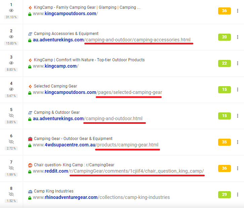244x208 pixels.
Task: Show the hidden rank 5 result via crossed eye
Action: [x=11, y=115]
